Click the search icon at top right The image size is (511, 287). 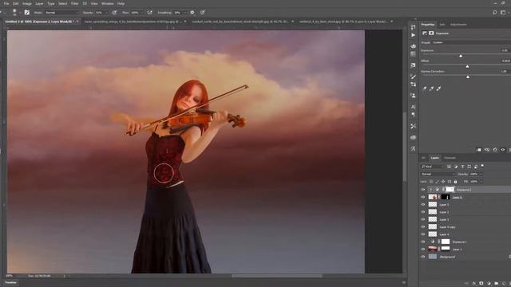(494, 13)
